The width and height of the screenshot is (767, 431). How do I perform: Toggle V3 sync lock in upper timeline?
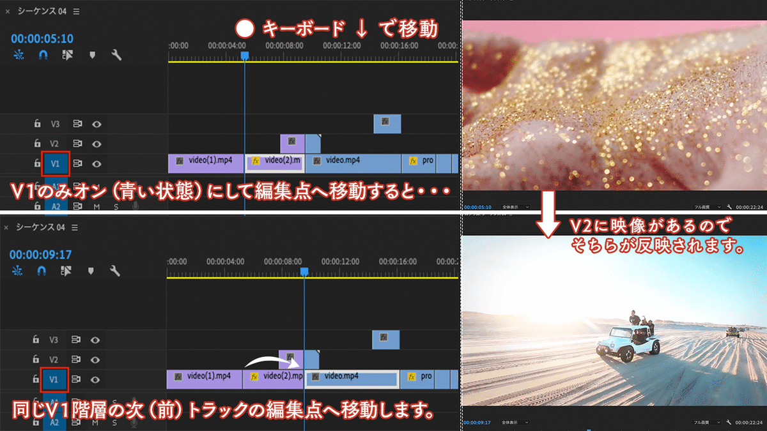click(77, 124)
